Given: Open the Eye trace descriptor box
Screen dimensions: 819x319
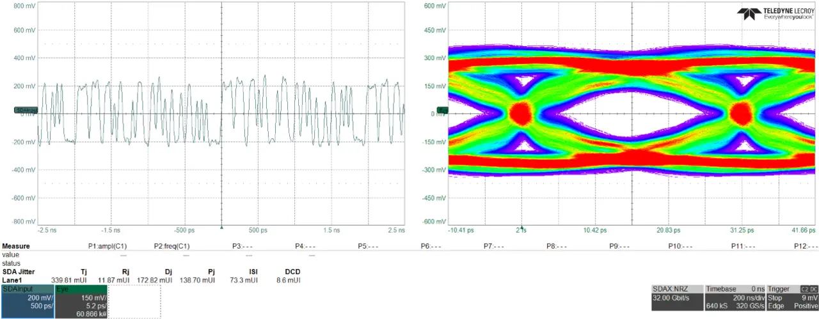Looking at the screenshot, I should click(x=81, y=301).
